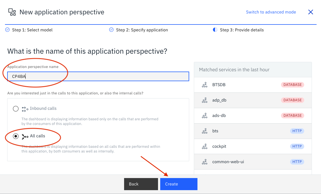Select the BTSDB service name

219,85
